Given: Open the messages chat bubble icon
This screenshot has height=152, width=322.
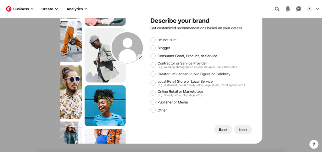Looking at the screenshot, I should coord(299,9).
